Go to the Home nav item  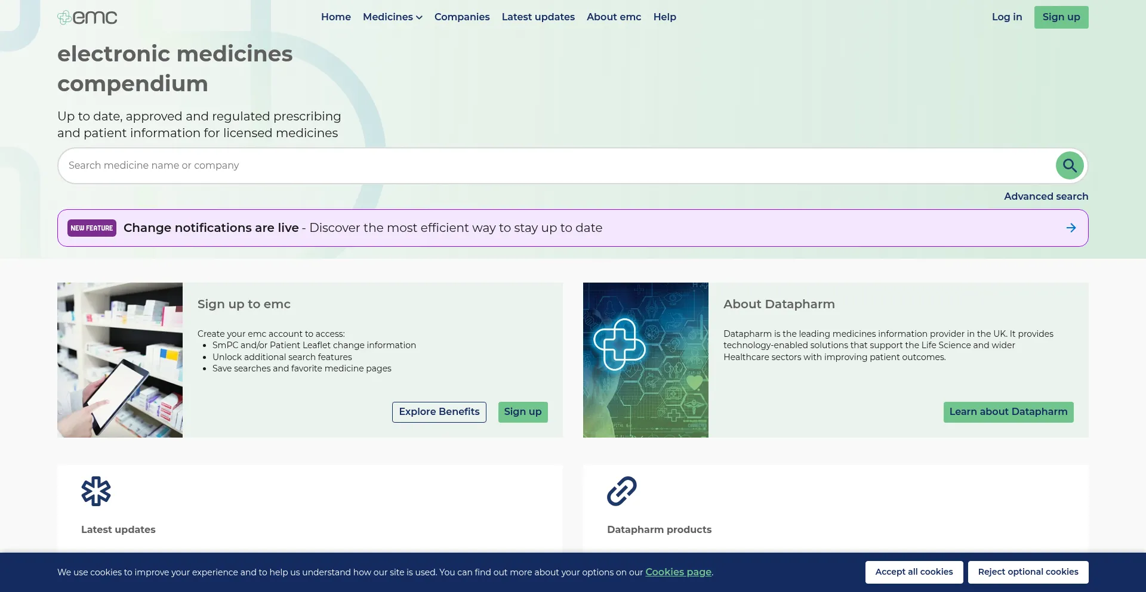point(336,17)
